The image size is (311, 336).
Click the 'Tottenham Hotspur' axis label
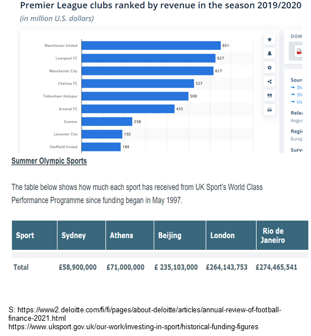60,96
